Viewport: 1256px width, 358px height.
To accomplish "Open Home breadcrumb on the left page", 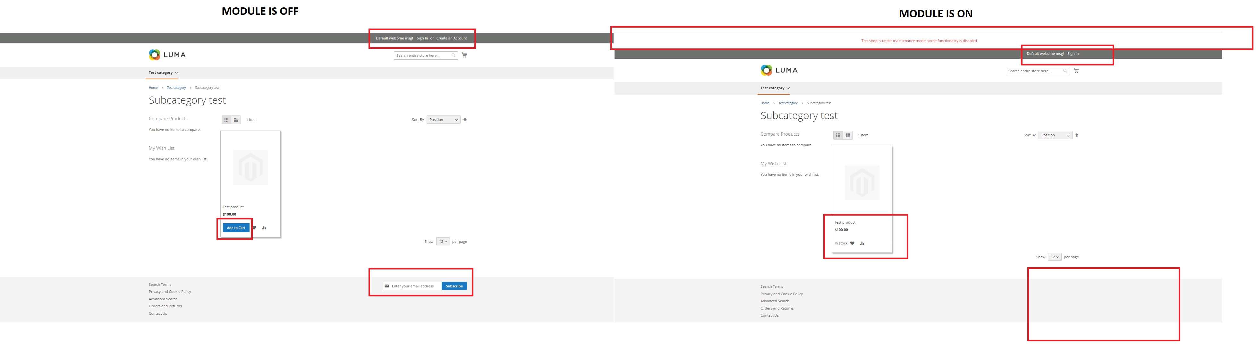I will (153, 88).
